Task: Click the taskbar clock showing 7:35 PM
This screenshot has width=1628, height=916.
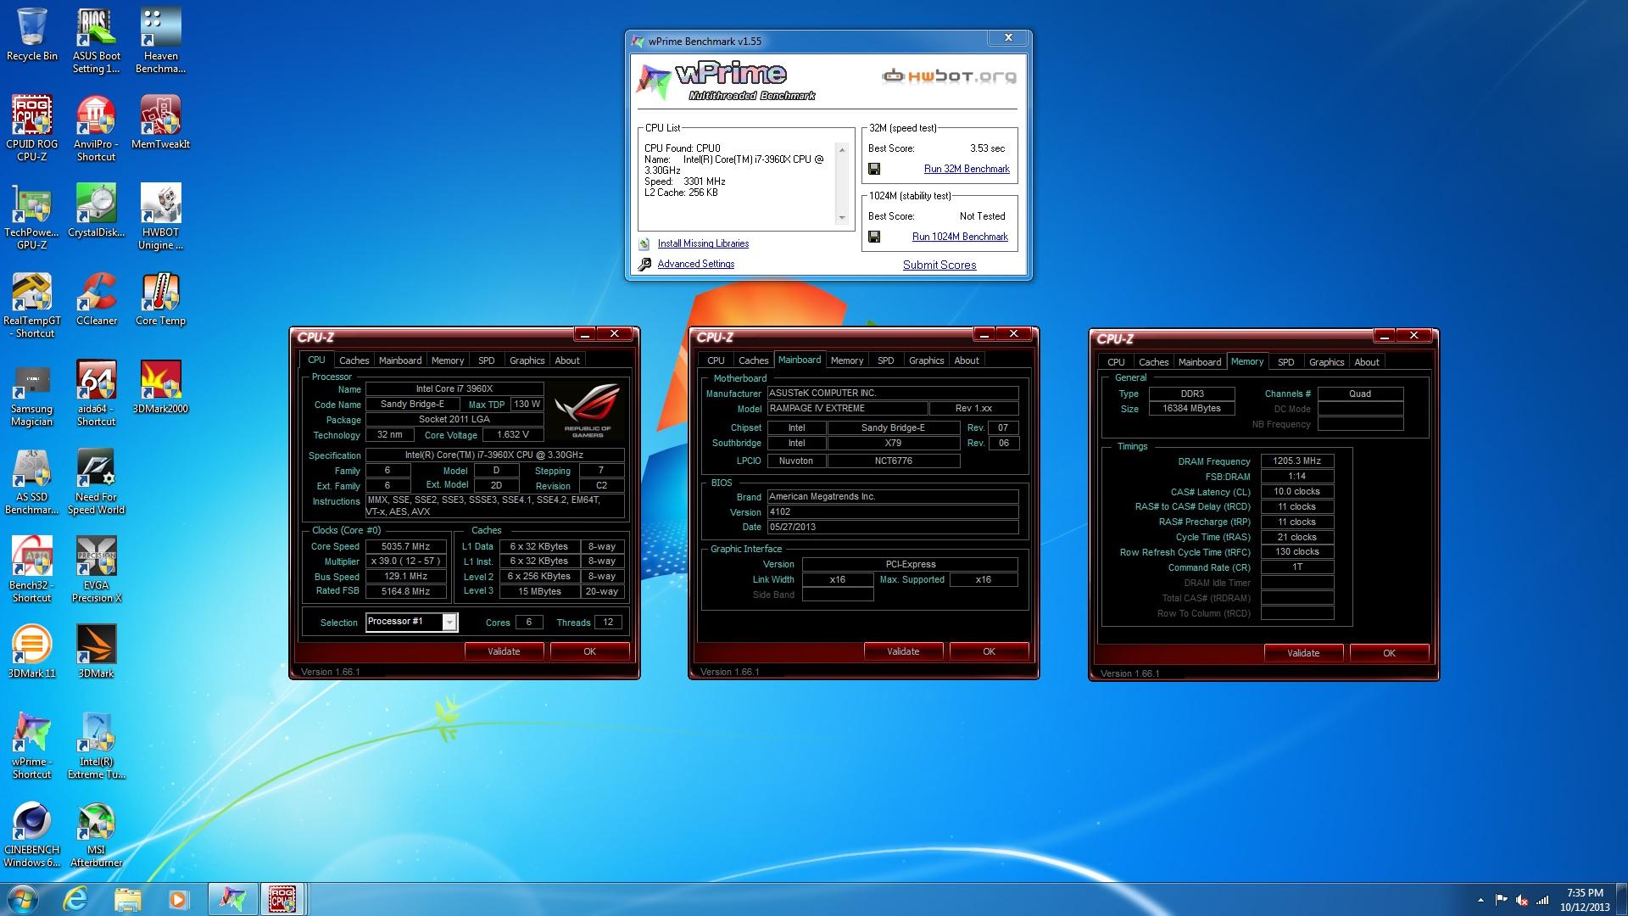Action: (1585, 900)
